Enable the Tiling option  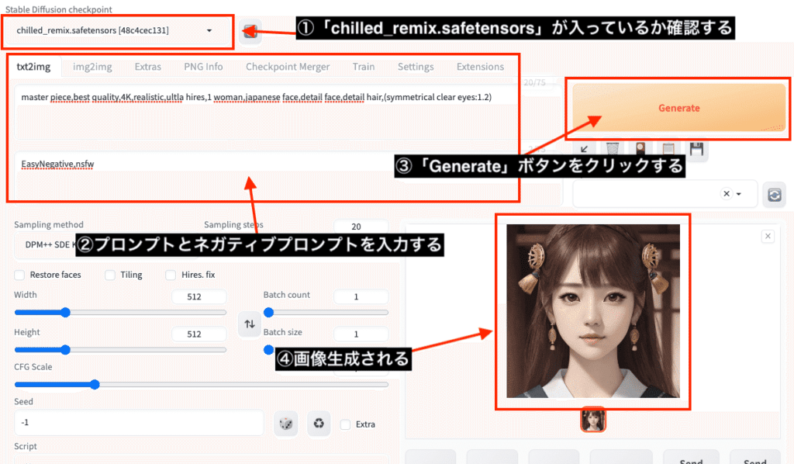109,275
